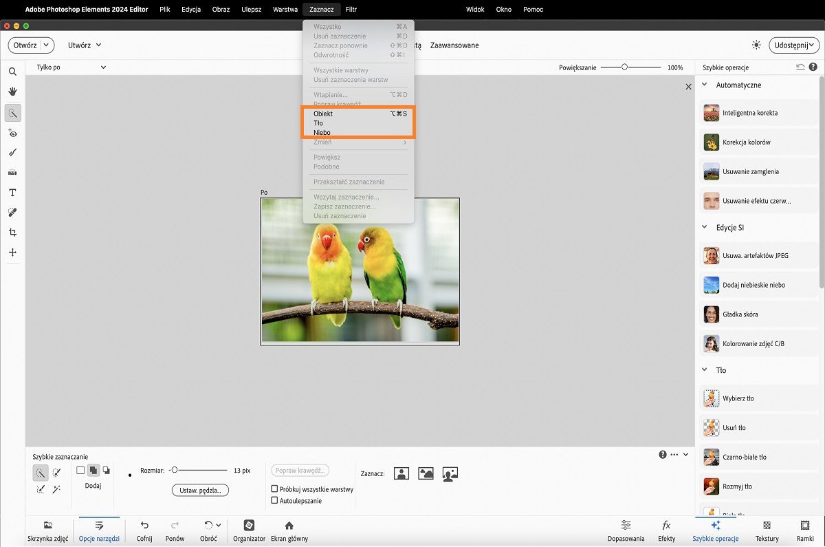Select the Crop tool
Screen dimensions: 825x547
pyautogui.click(x=12, y=233)
